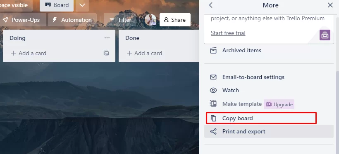Open the Doing list actions menu
The width and height of the screenshot is (339, 154).
[107, 38]
